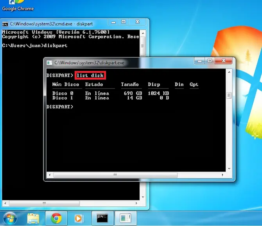Open the diskpart.exe window system menu icon
Image resolution: width=262 pixels, height=226 pixels.
pyautogui.click(x=49, y=63)
